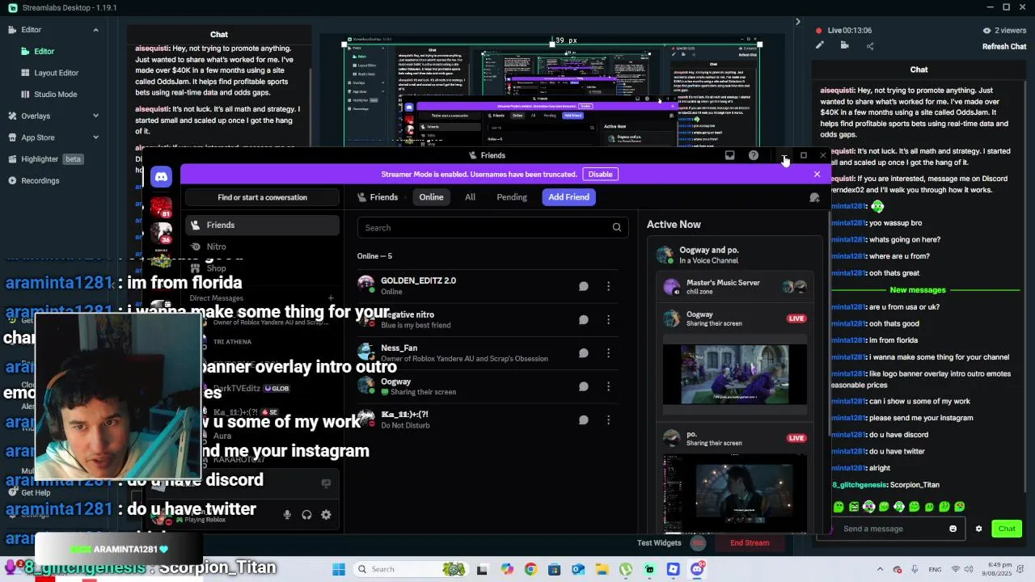Open more options for Ness_Fan
Image resolution: width=1035 pixels, height=582 pixels.
(608, 353)
